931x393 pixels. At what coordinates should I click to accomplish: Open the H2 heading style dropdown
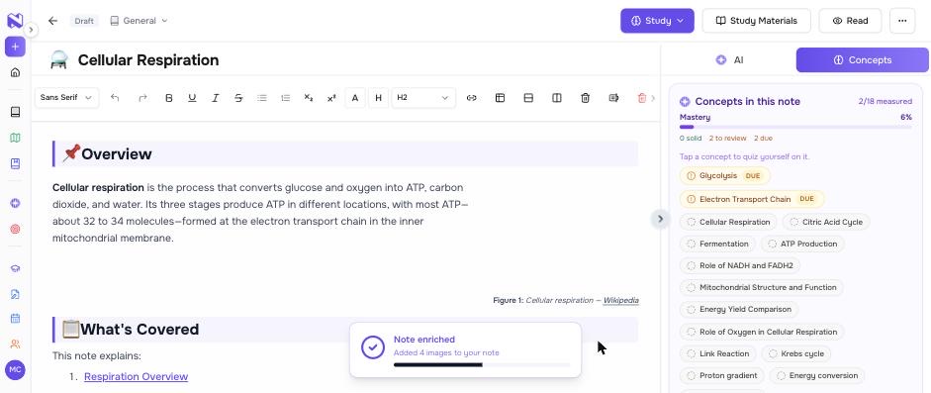click(423, 98)
